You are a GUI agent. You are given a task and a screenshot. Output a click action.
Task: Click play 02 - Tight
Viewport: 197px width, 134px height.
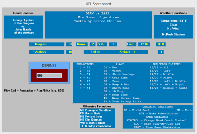112,71
